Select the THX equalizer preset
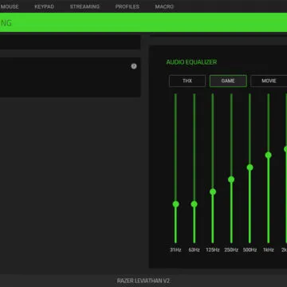The image size is (287, 287). (187, 81)
